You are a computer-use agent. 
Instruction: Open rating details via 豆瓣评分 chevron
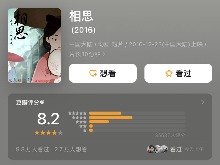tap(203, 102)
